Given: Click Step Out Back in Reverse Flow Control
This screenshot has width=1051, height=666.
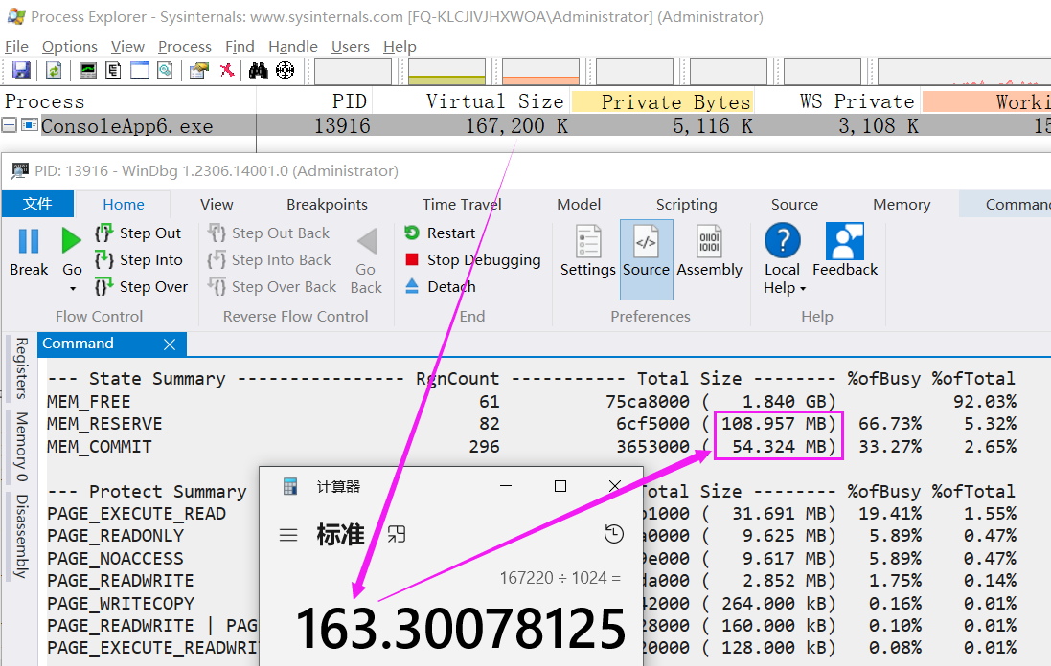Looking at the screenshot, I should (x=269, y=233).
